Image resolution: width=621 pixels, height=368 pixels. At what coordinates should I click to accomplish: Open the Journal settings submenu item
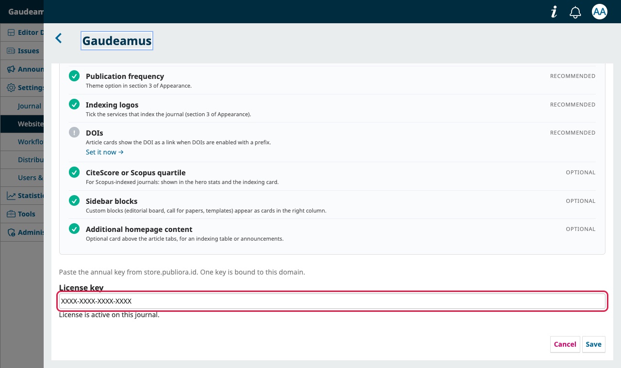(22, 106)
